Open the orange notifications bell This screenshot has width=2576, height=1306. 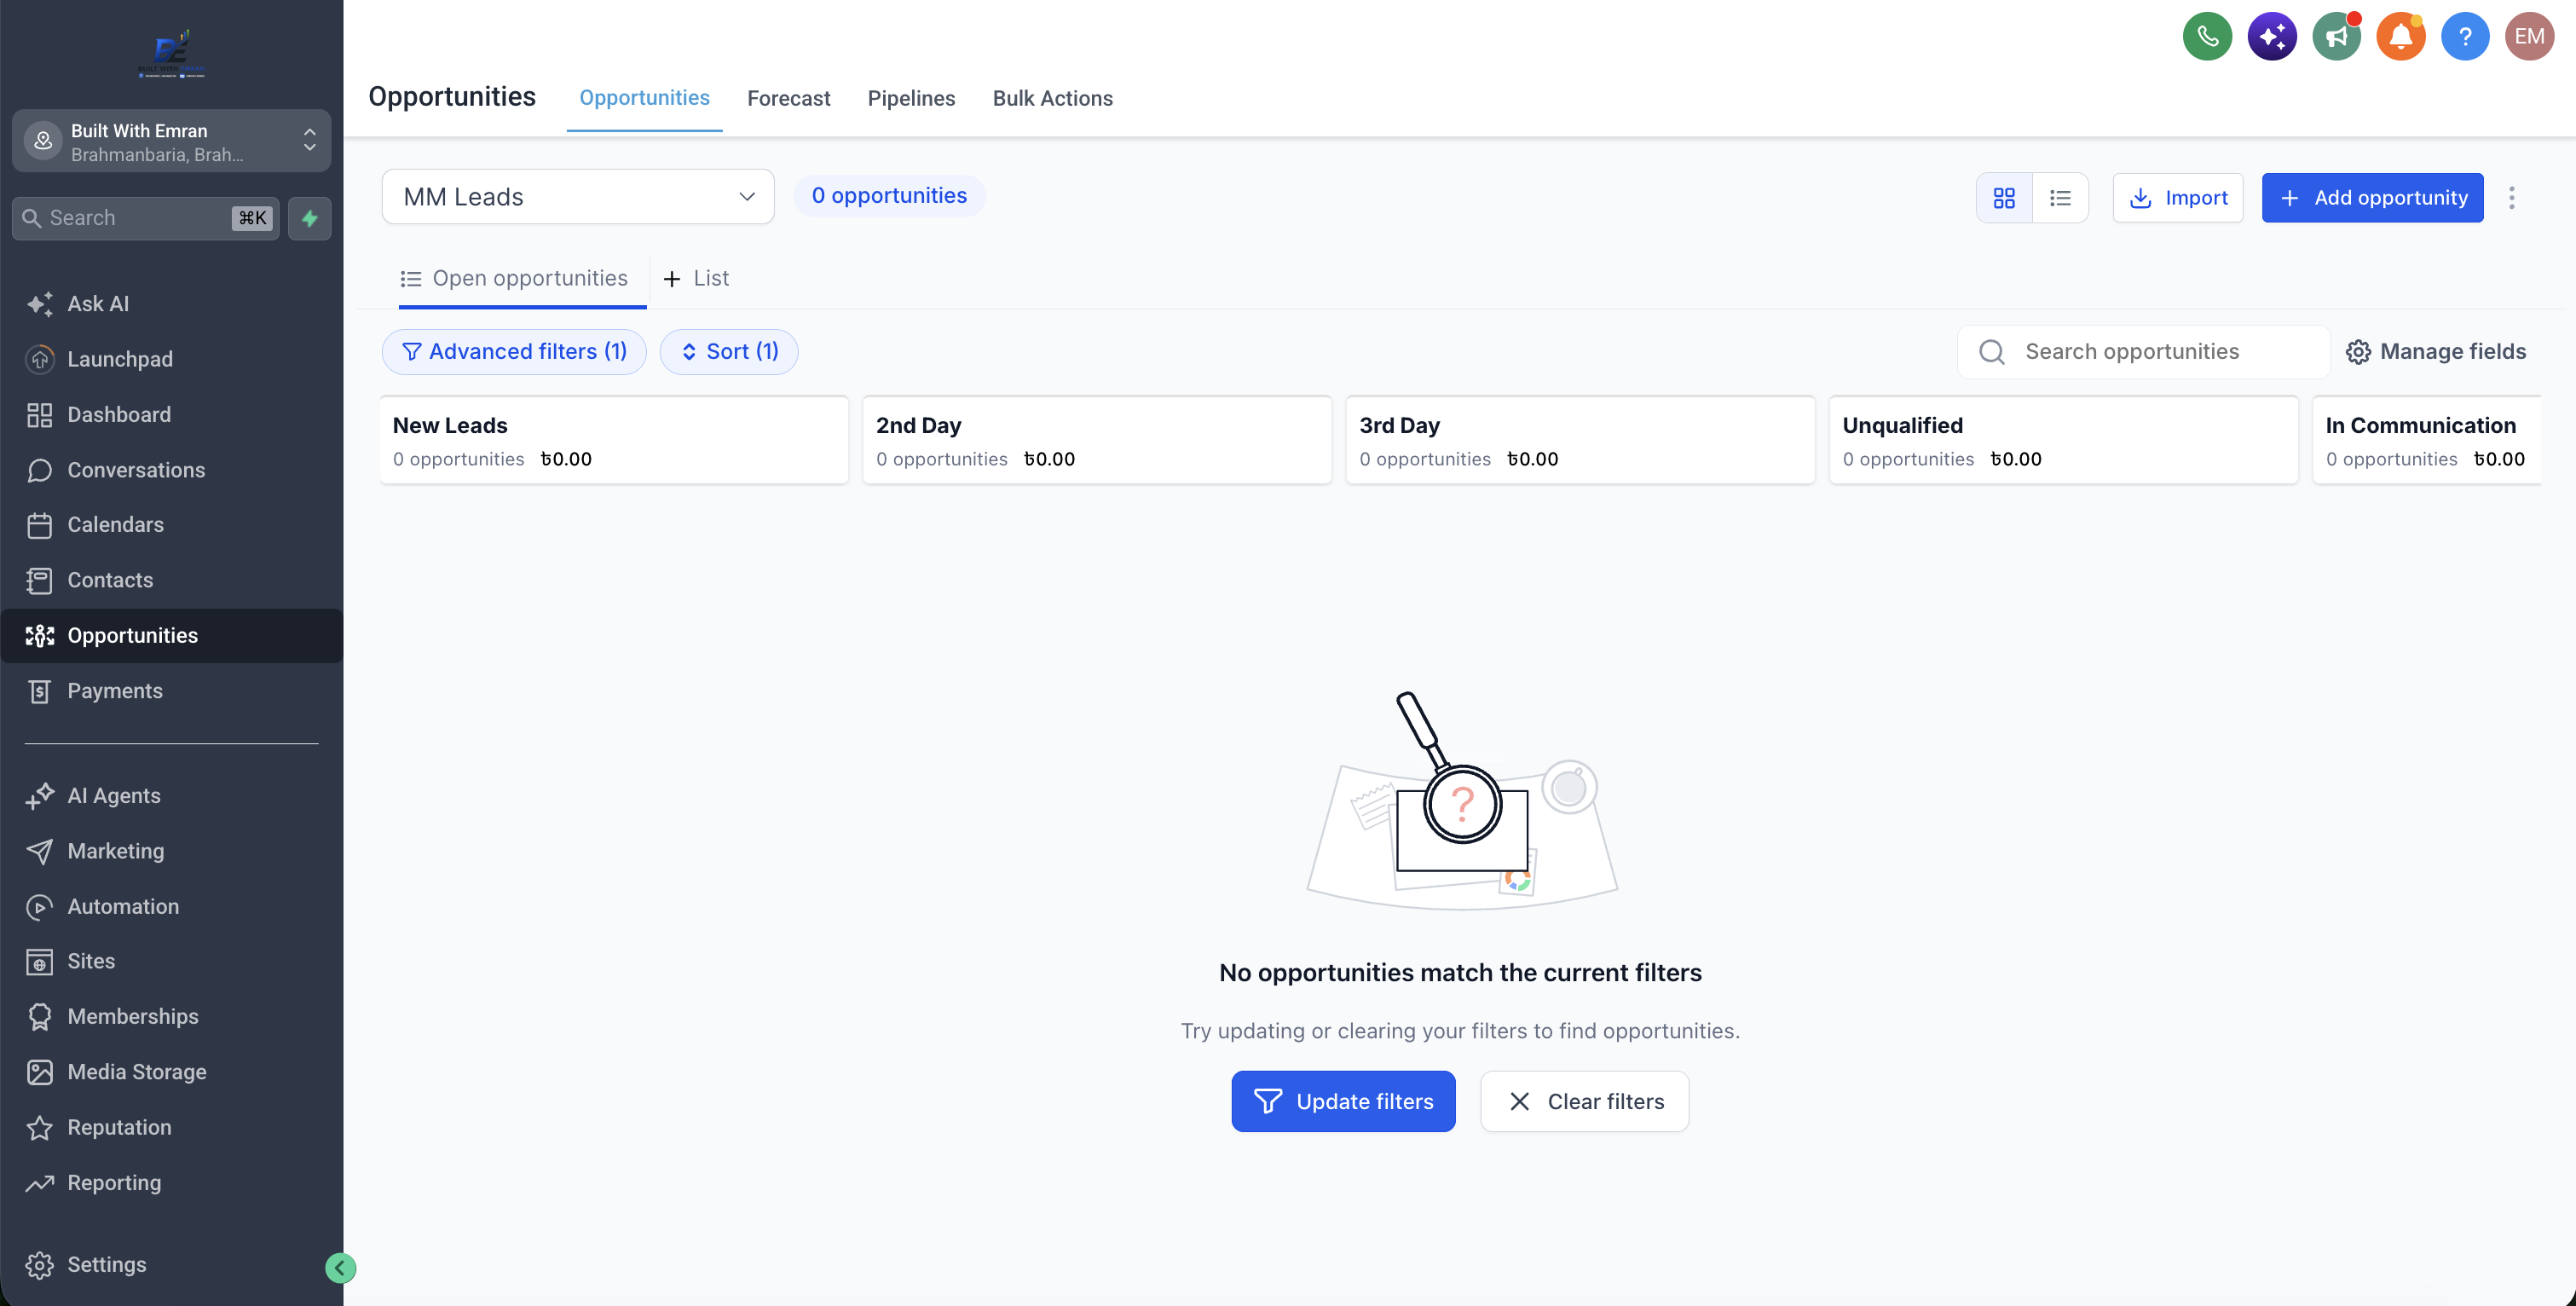(2400, 37)
